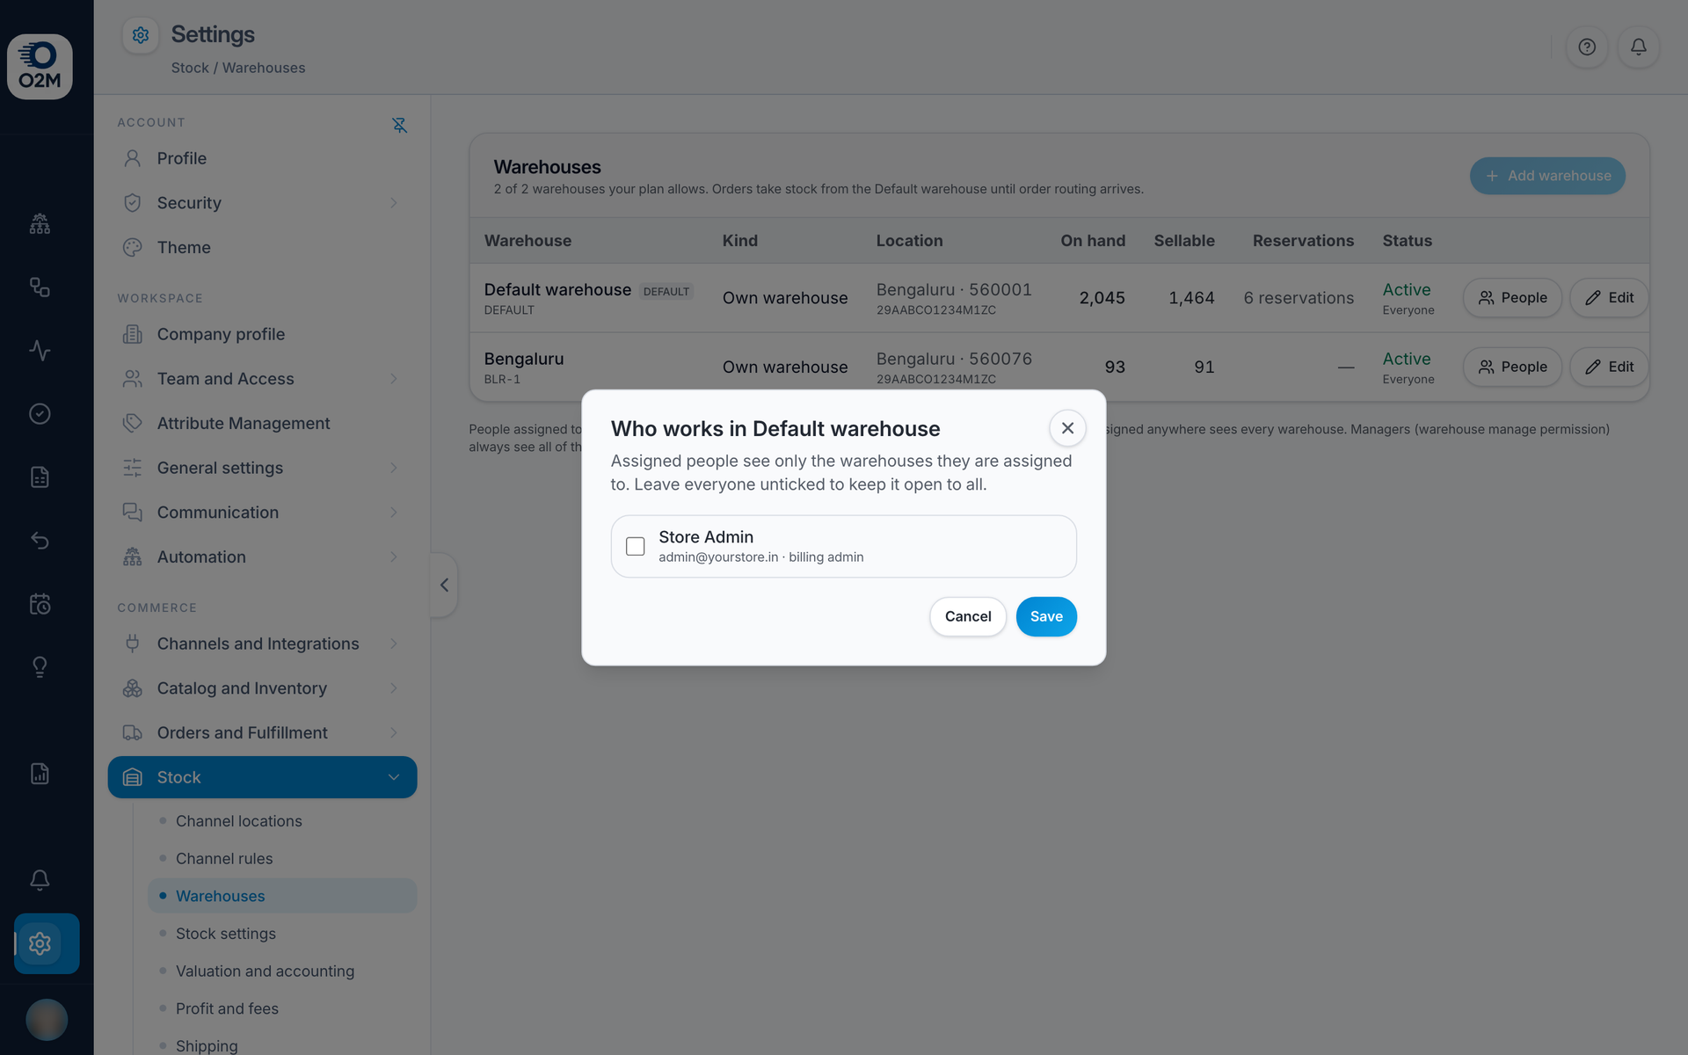
Task: Expand Channels and Integrations
Action: [262, 644]
